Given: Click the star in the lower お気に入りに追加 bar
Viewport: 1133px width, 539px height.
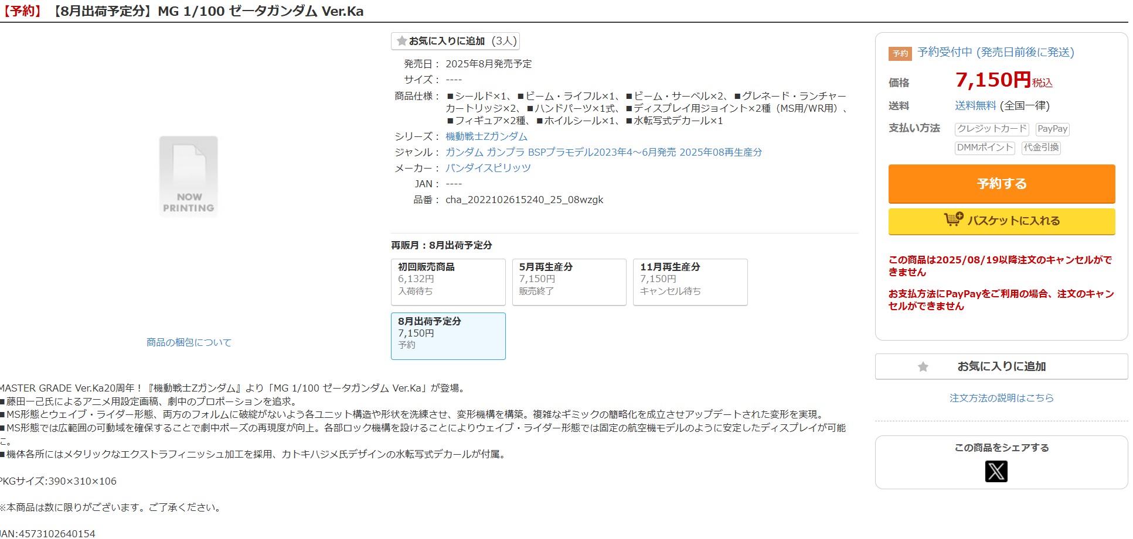Looking at the screenshot, I should pyautogui.click(x=924, y=366).
